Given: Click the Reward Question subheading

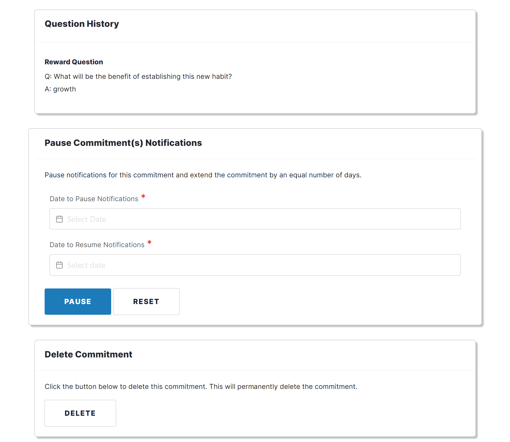Looking at the screenshot, I should [74, 62].
